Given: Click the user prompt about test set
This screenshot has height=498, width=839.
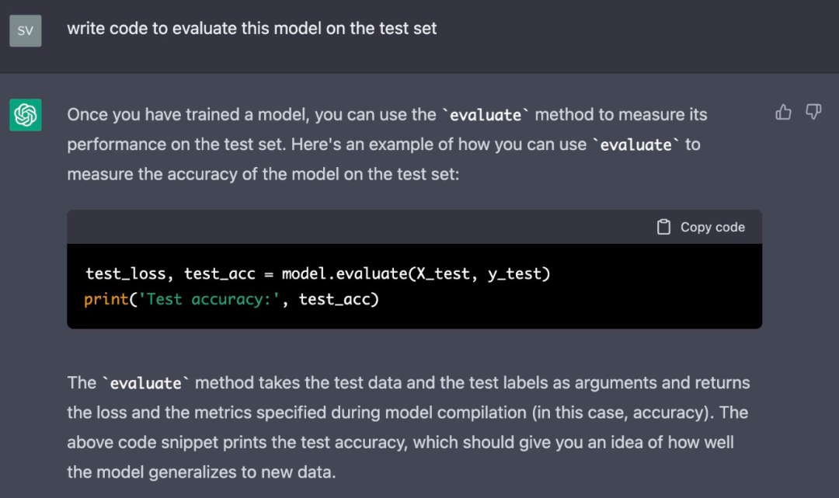Looking at the screenshot, I should [x=252, y=28].
